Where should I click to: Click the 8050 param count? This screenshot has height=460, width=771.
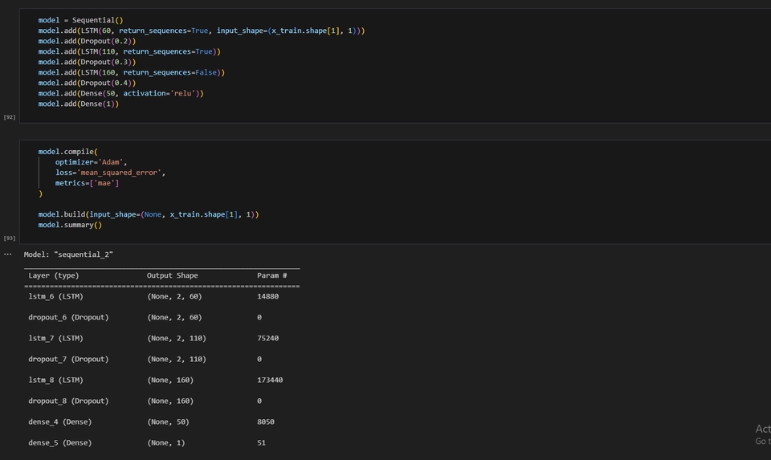tap(266, 421)
